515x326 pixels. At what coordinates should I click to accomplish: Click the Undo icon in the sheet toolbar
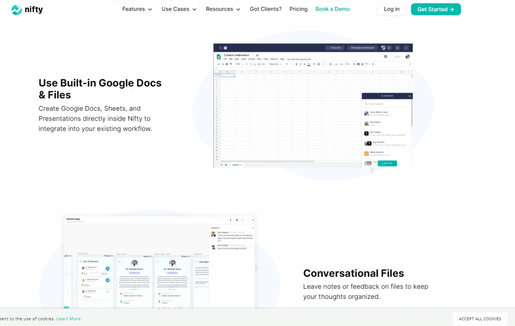point(218,64)
